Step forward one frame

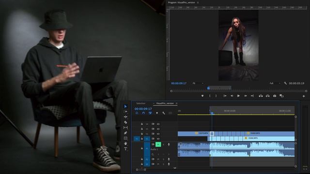pos(246,96)
